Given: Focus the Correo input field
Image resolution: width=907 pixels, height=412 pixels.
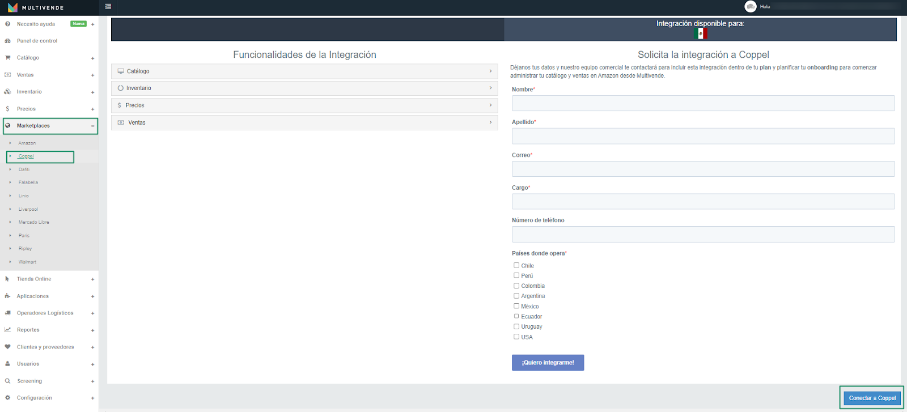Looking at the screenshot, I should pos(703,169).
